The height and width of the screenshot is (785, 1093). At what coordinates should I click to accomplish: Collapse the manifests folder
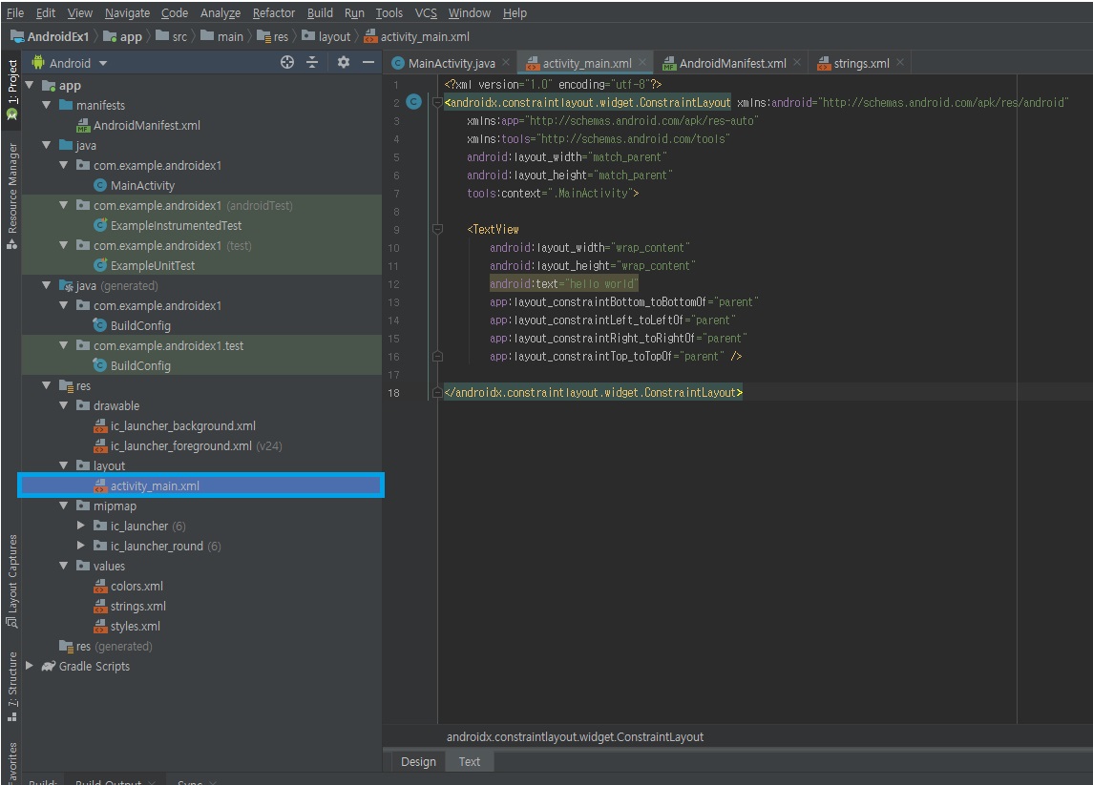pos(47,105)
